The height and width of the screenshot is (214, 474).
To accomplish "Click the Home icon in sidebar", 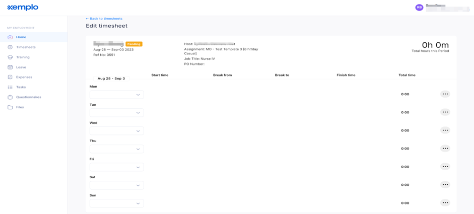I will [10, 37].
